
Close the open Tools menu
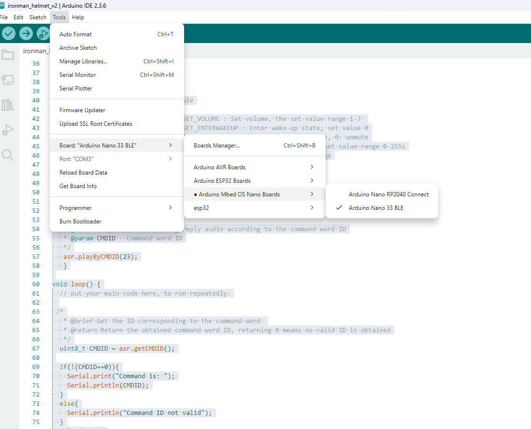point(59,17)
